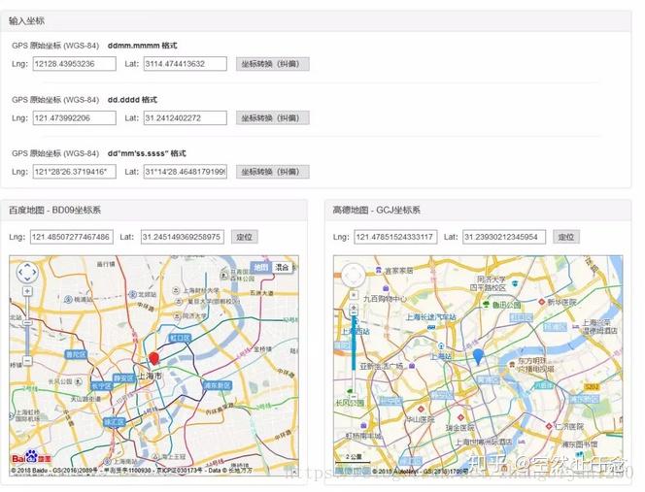
Task: Click the 仁济医院 hospital icon on Gaode map
Action: pos(549,426)
